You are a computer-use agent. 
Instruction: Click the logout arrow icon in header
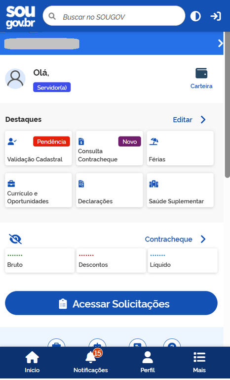216,16
